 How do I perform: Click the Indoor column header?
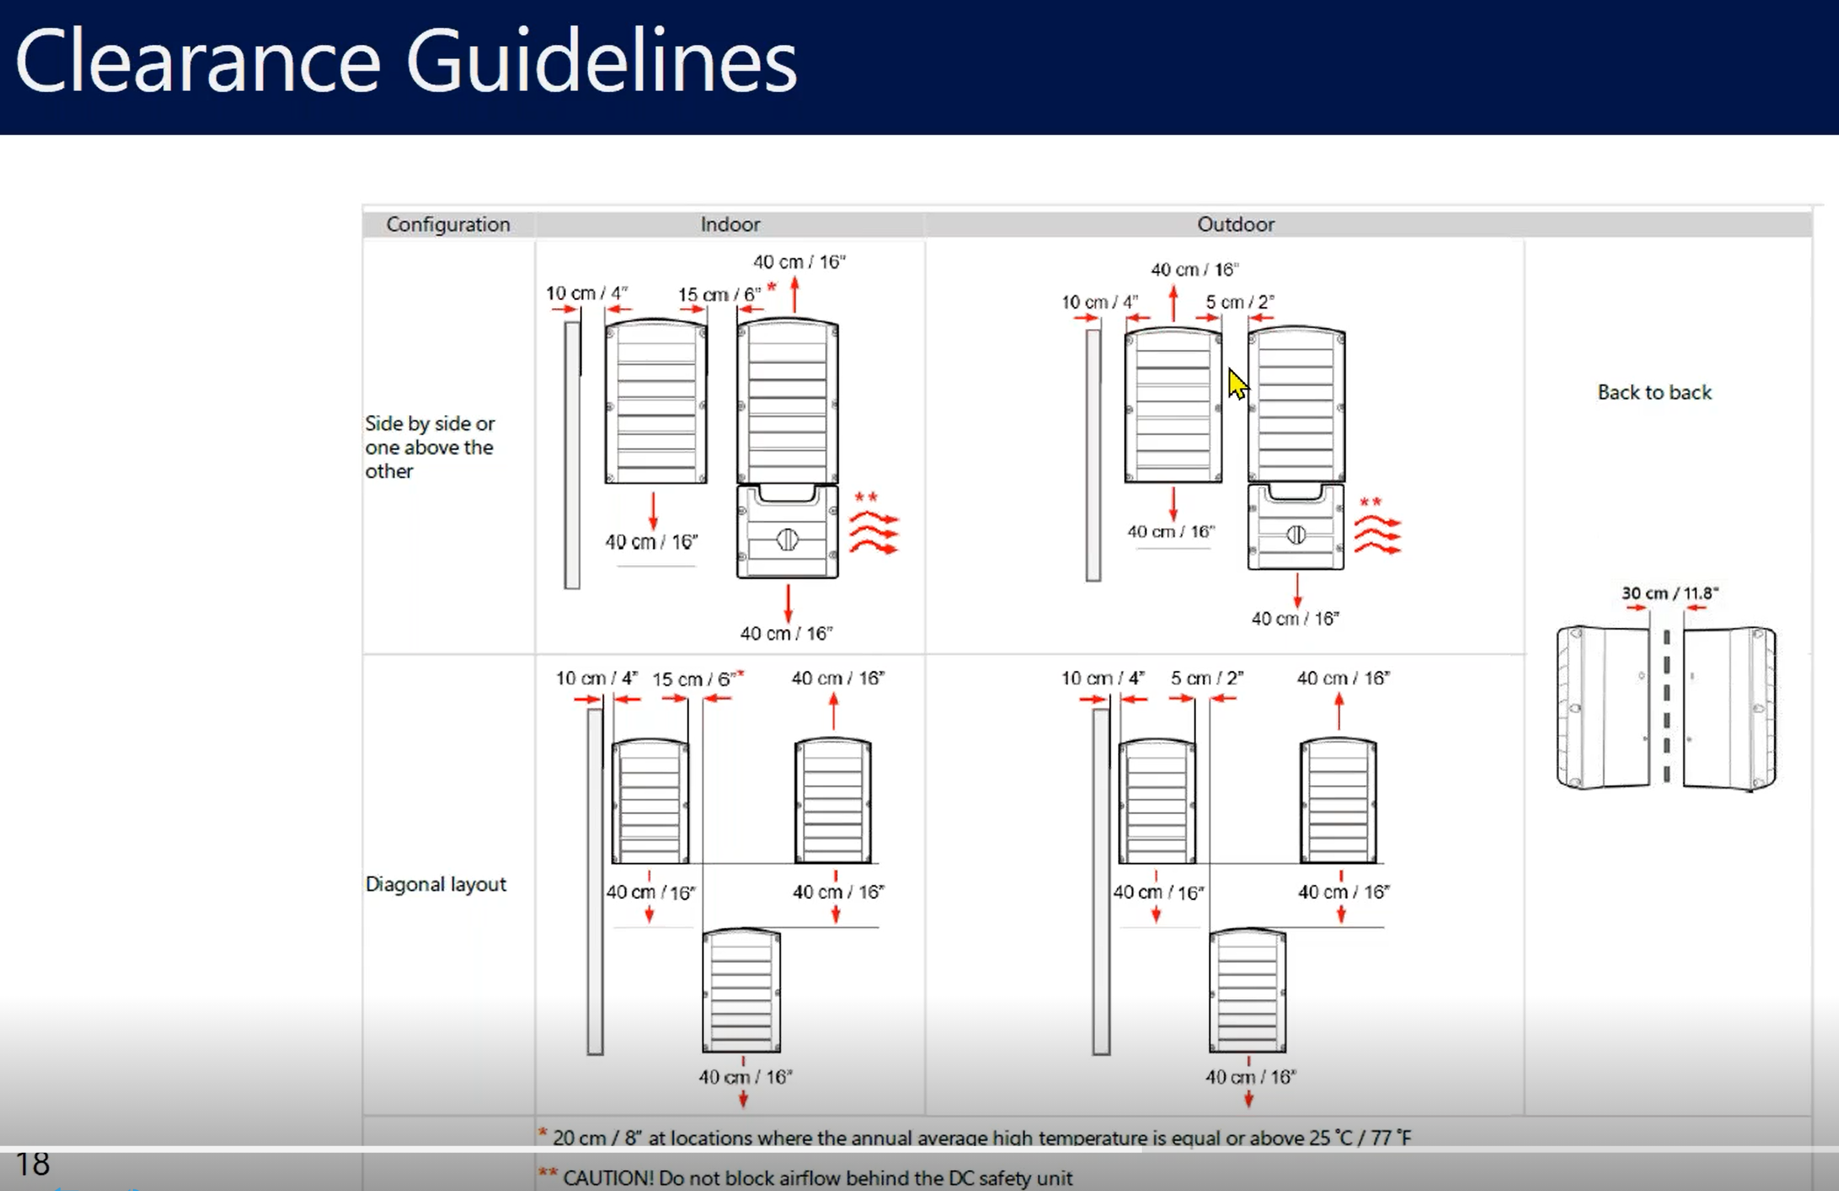point(730,224)
